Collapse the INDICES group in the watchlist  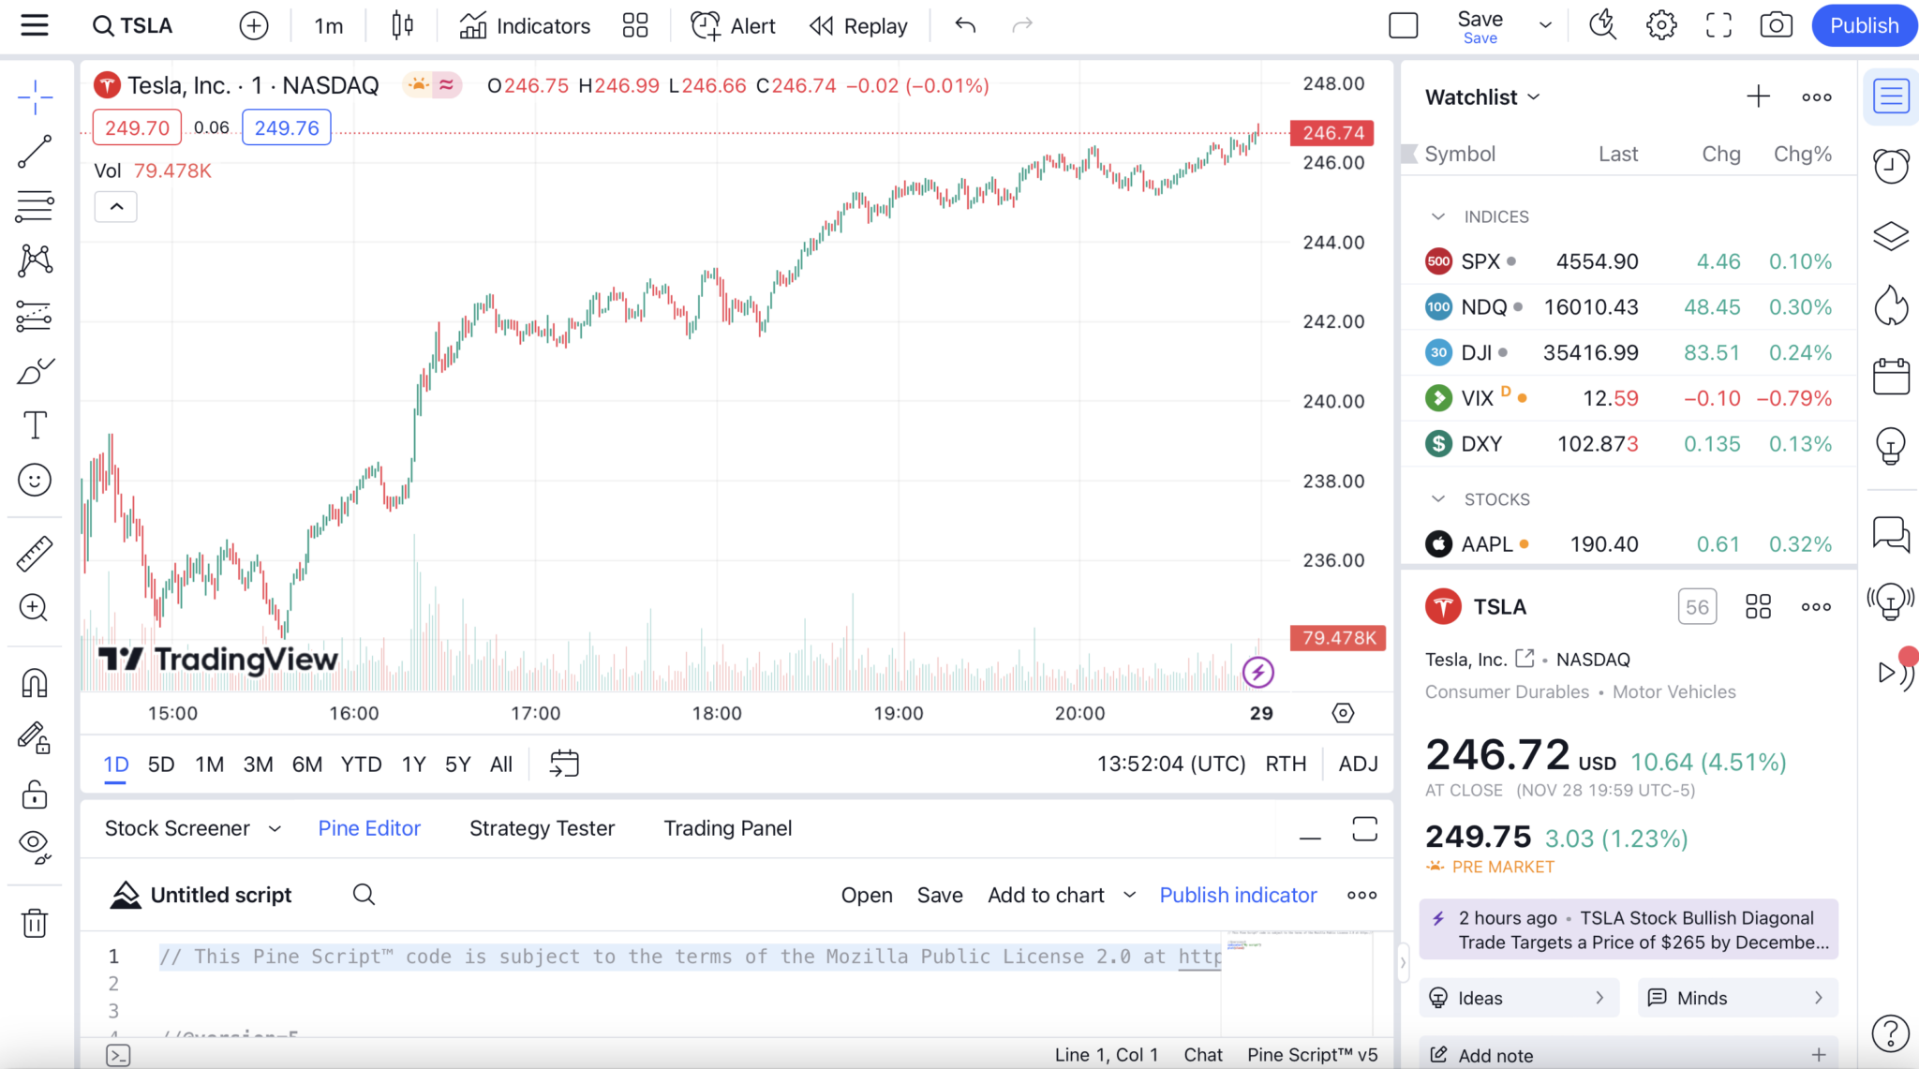(1439, 216)
